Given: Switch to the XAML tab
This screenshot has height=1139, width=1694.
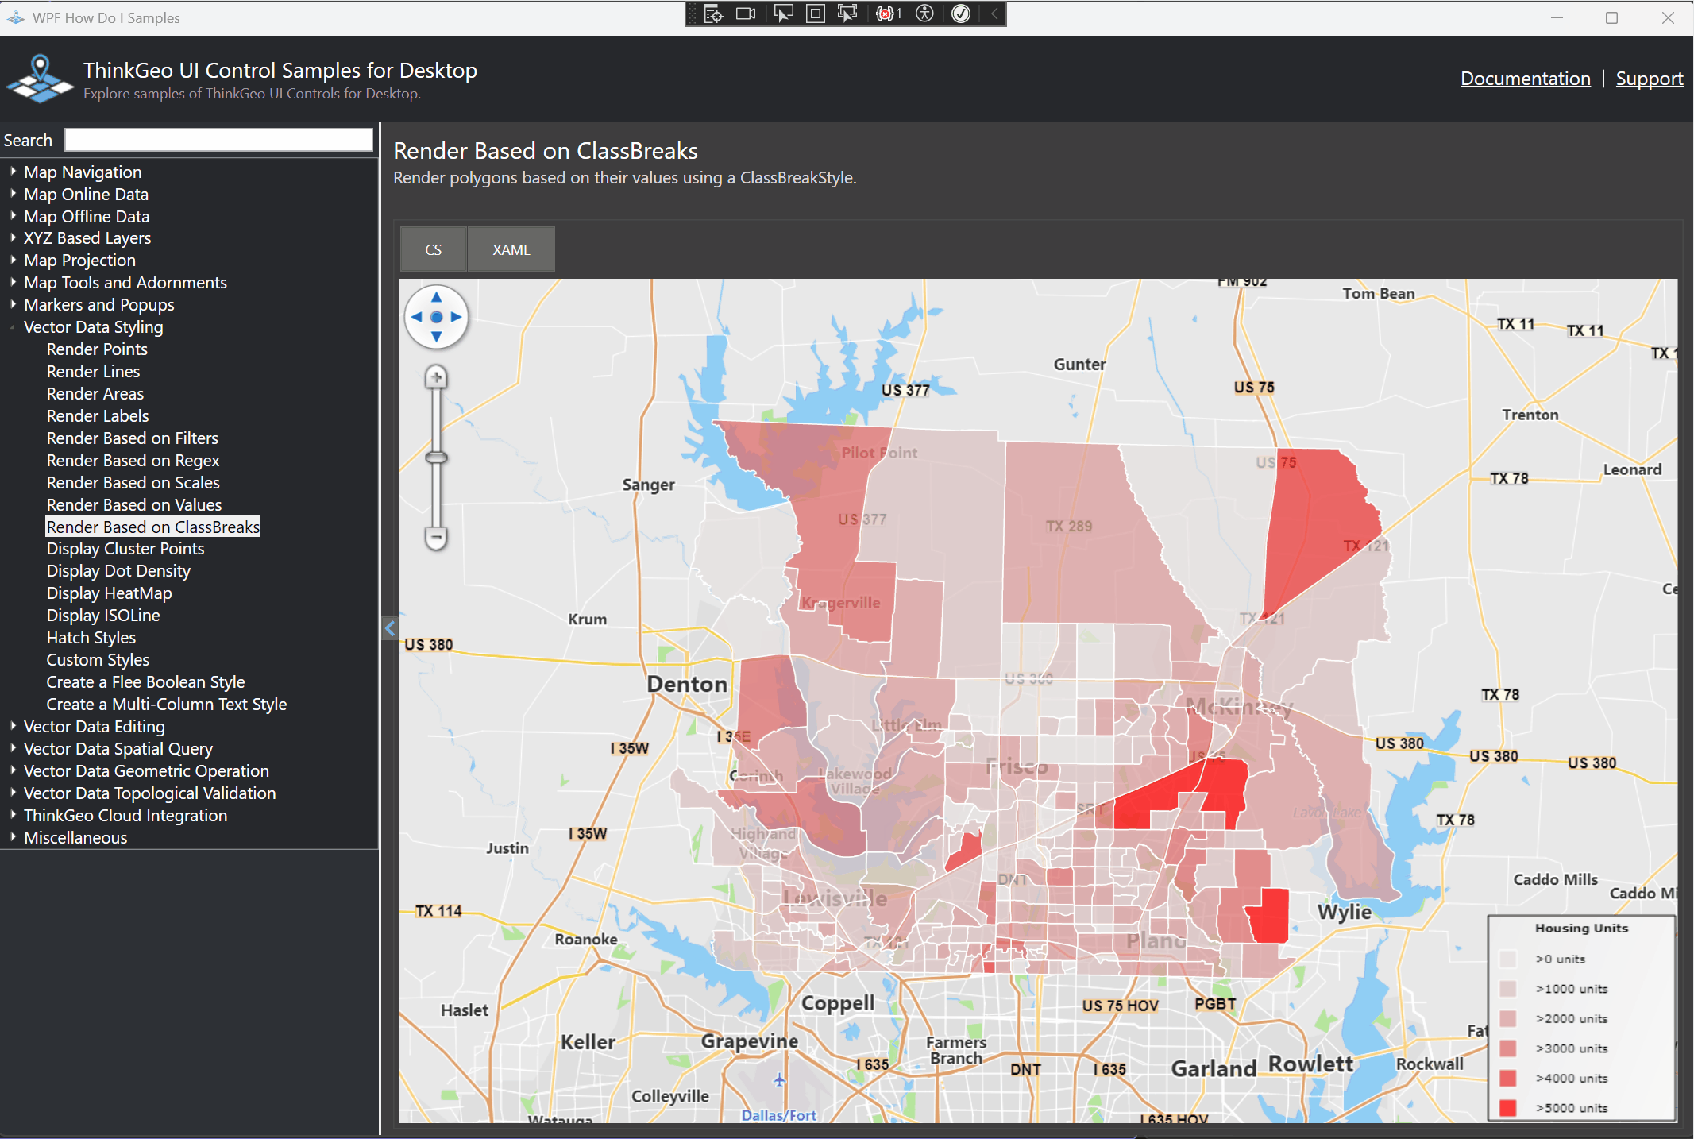Looking at the screenshot, I should click(x=511, y=249).
